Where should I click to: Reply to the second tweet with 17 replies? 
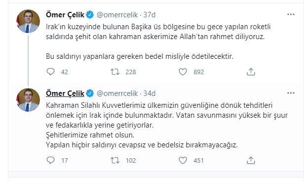pos(51,160)
